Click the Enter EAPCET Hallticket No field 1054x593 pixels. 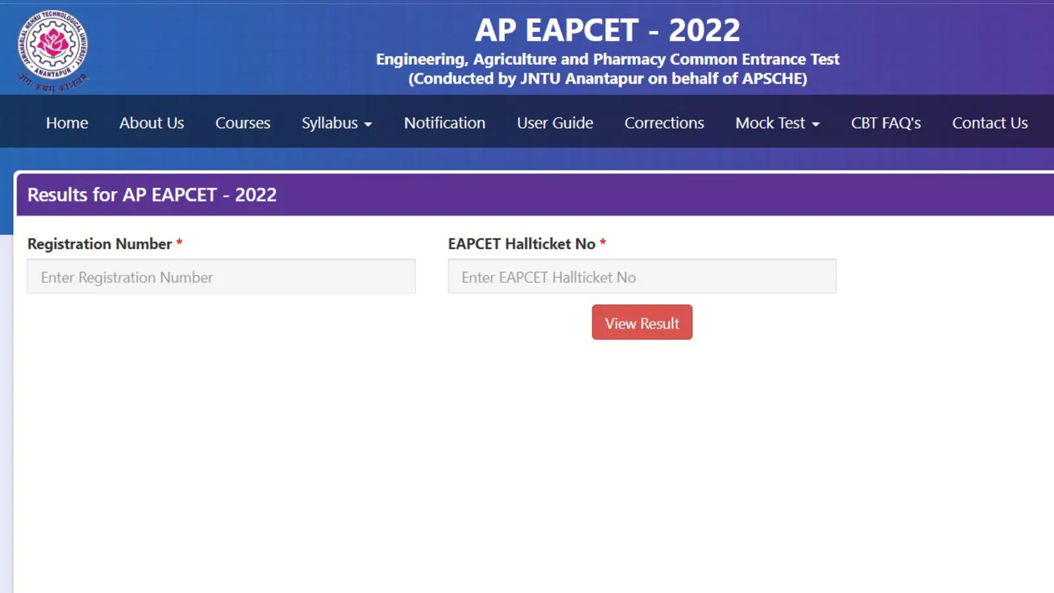pos(642,277)
